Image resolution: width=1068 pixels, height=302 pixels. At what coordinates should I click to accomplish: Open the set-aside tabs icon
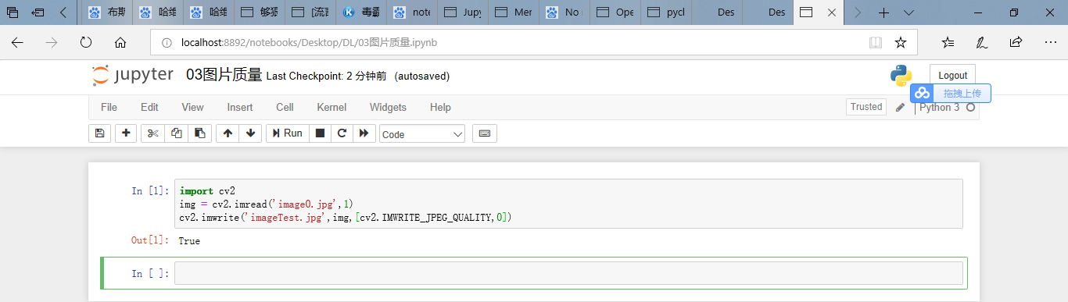click(x=13, y=12)
